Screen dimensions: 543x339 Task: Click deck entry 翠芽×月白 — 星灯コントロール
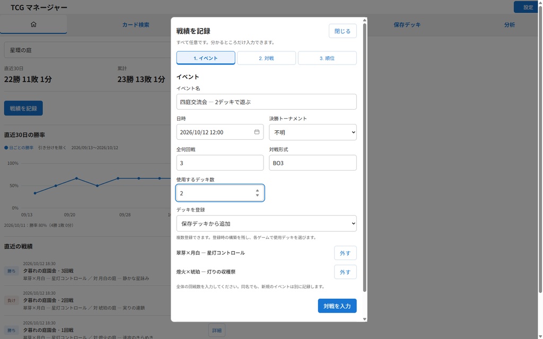coord(211,253)
